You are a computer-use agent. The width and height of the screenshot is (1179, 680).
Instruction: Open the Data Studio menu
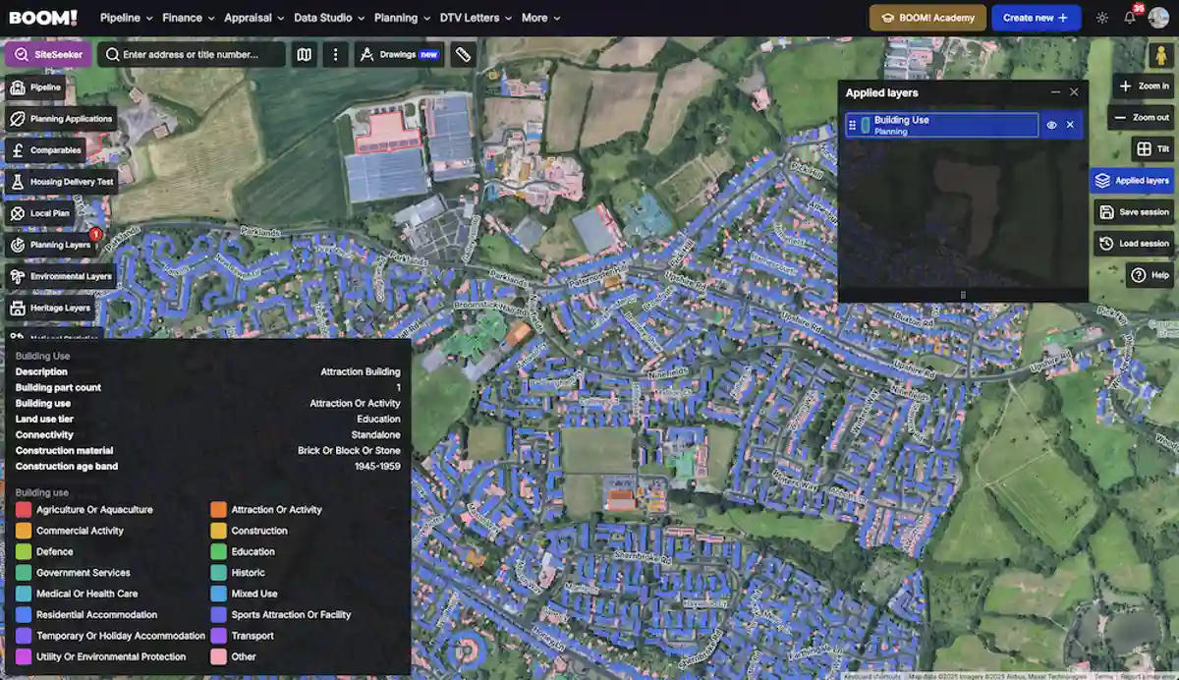pos(326,18)
